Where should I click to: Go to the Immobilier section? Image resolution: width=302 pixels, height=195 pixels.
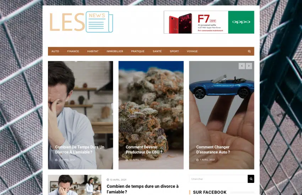tap(115, 51)
